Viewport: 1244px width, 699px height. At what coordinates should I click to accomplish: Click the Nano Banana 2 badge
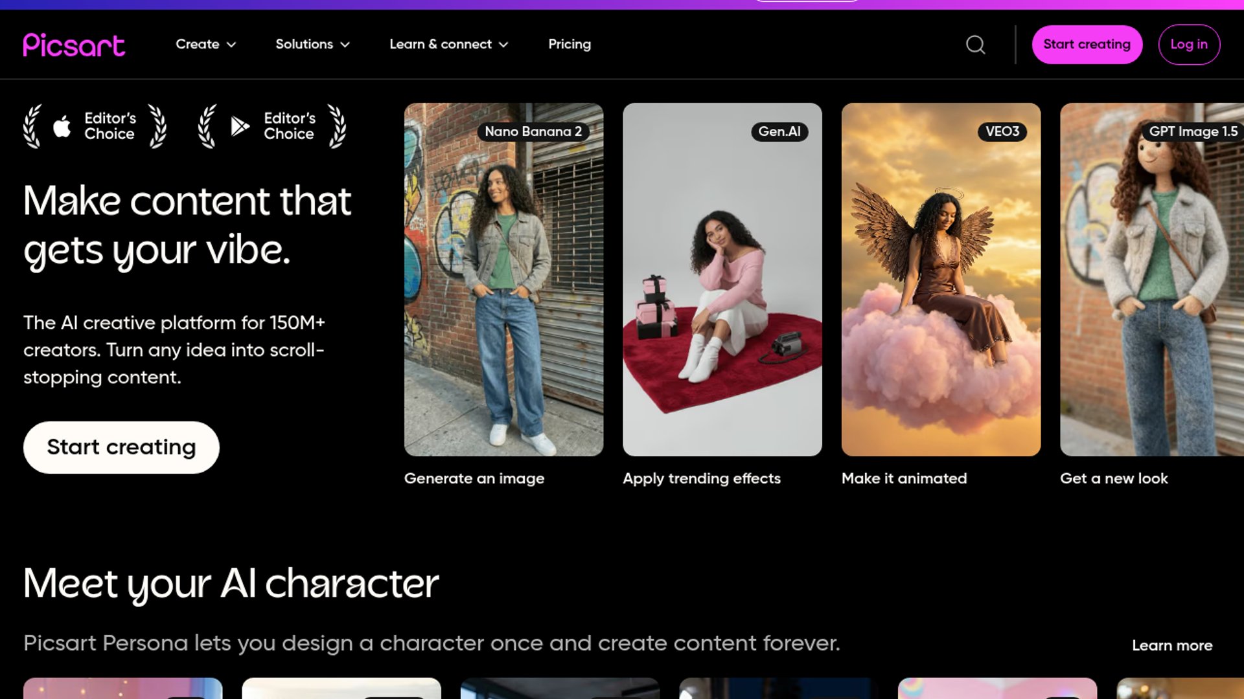pyautogui.click(x=533, y=131)
